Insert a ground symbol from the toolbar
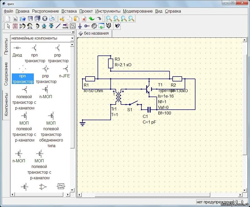Viewport: 250px width, 207px height. tap(80, 26)
